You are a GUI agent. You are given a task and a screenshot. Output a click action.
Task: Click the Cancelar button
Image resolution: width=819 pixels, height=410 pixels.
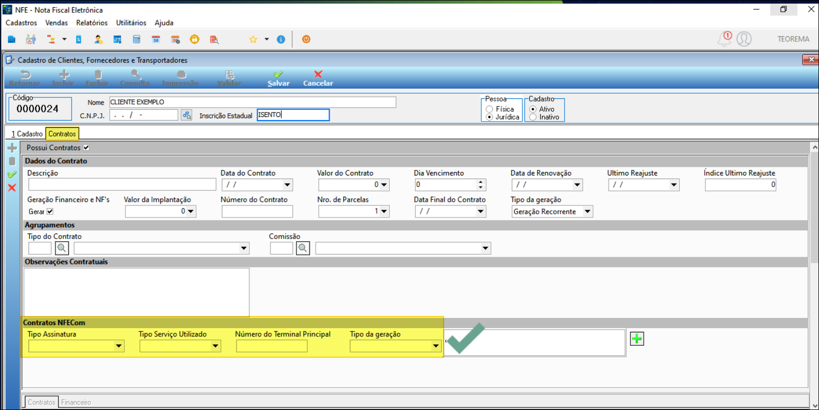(318, 78)
